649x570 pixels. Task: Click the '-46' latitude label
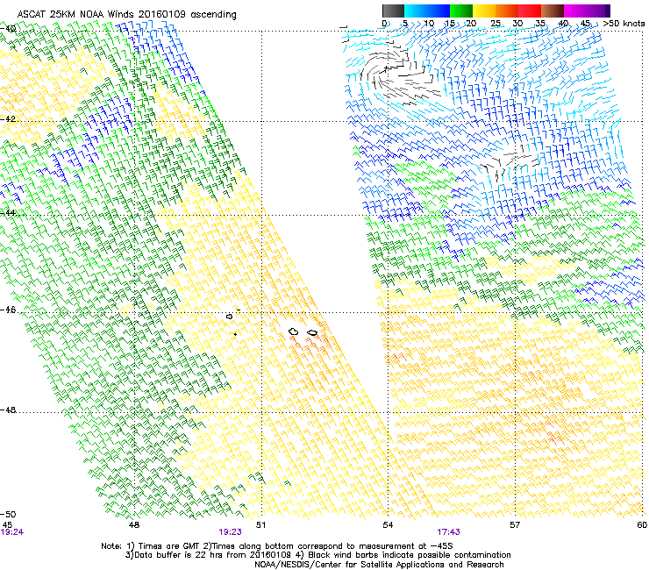click(x=7, y=310)
